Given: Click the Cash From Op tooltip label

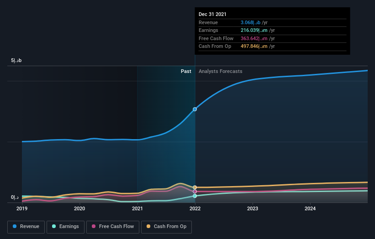Looking at the screenshot, I should [x=215, y=47].
